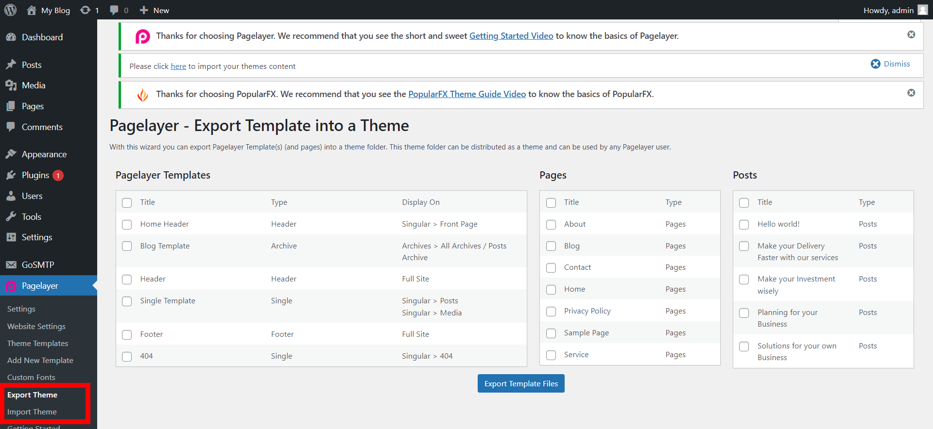Close the PopularFX notice with close icon

(x=911, y=93)
